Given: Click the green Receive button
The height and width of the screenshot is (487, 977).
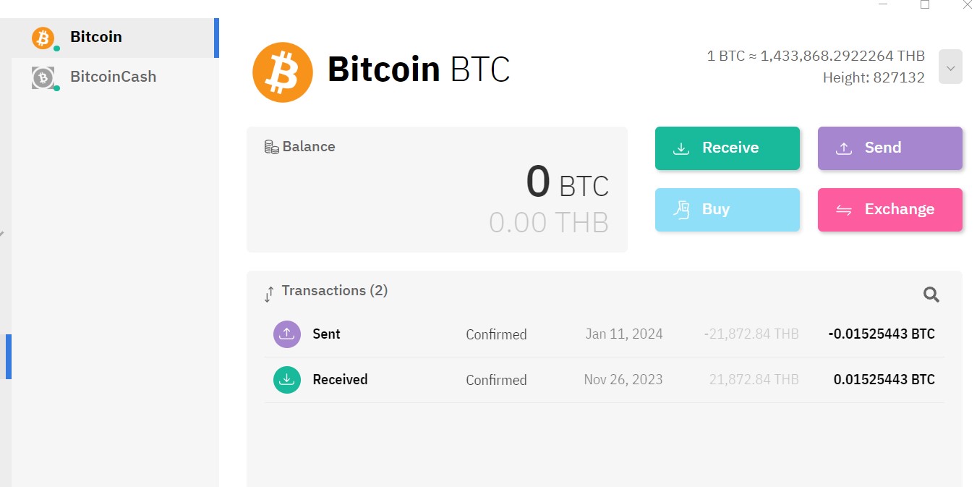Looking at the screenshot, I should point(728,148).
